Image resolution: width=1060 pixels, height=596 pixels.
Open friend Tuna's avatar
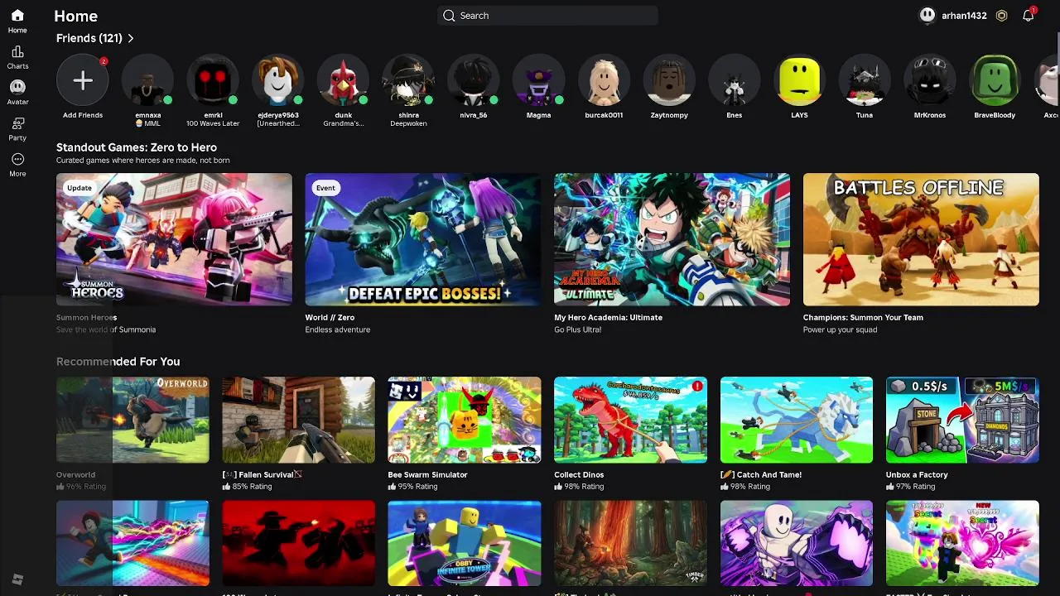[865, 80]
